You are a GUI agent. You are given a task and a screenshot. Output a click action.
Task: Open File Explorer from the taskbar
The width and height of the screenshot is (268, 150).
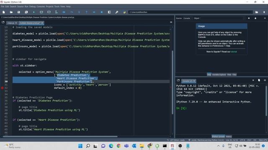tap(142, 146)
